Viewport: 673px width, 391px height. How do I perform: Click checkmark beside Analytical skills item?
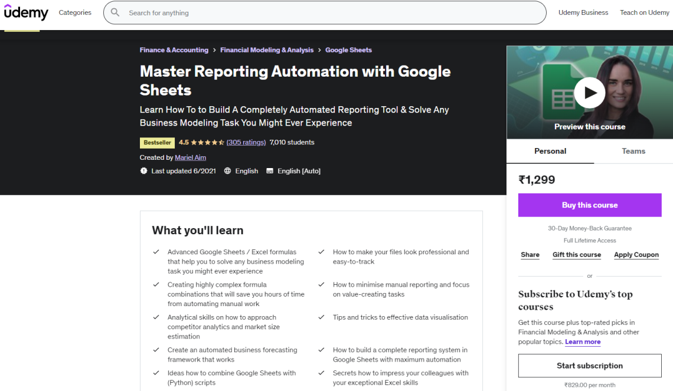click(x=156, y=317)
